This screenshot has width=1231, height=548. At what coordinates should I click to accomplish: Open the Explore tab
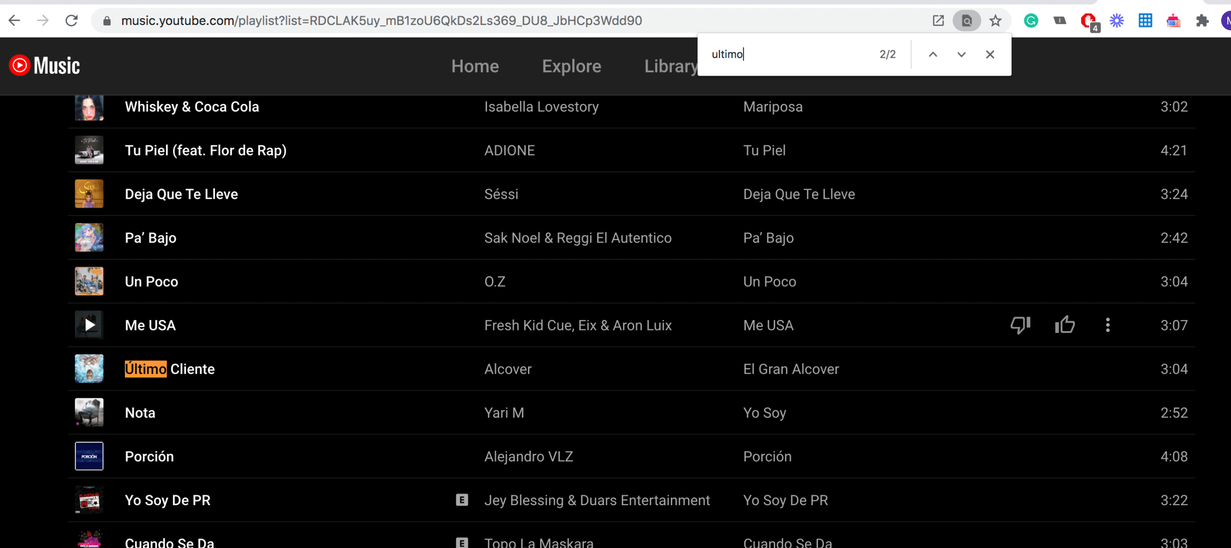pyautogui.click(x=571, y=66)
